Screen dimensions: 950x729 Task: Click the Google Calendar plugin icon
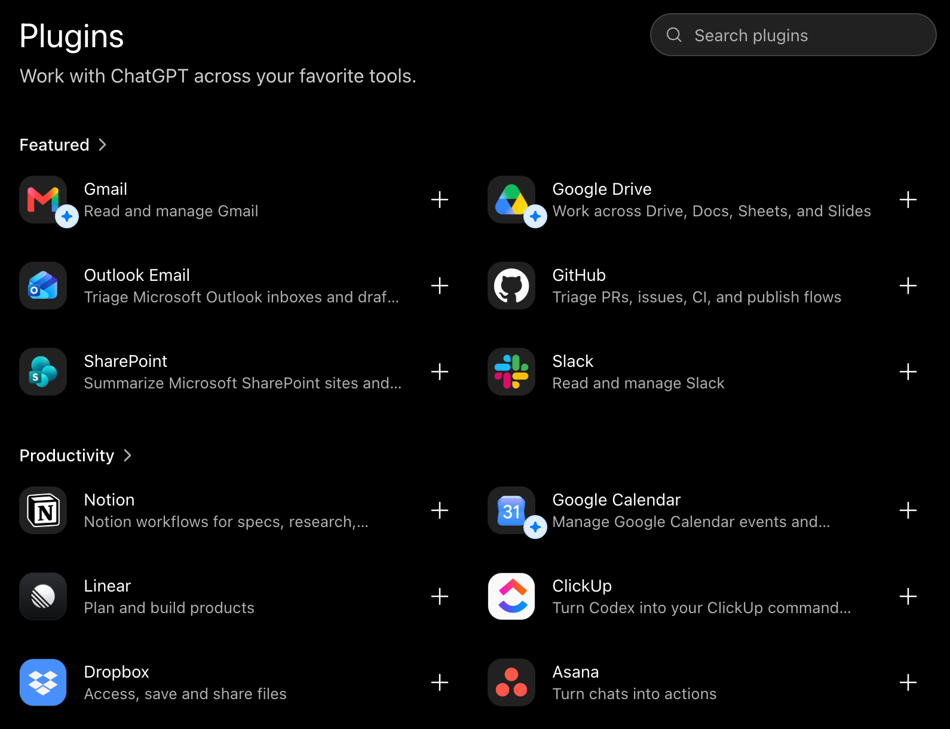click(x=511, y=510)
